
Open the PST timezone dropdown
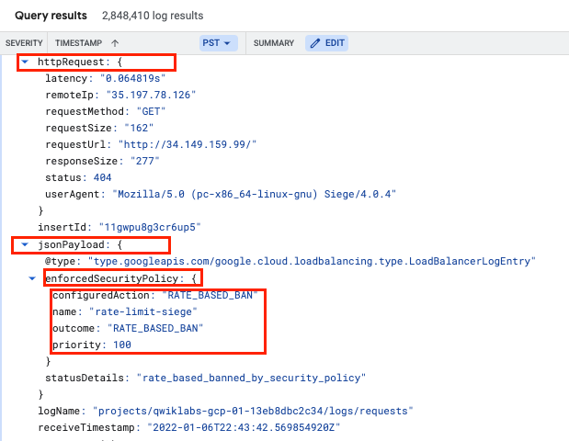click(x=218, y=43)
